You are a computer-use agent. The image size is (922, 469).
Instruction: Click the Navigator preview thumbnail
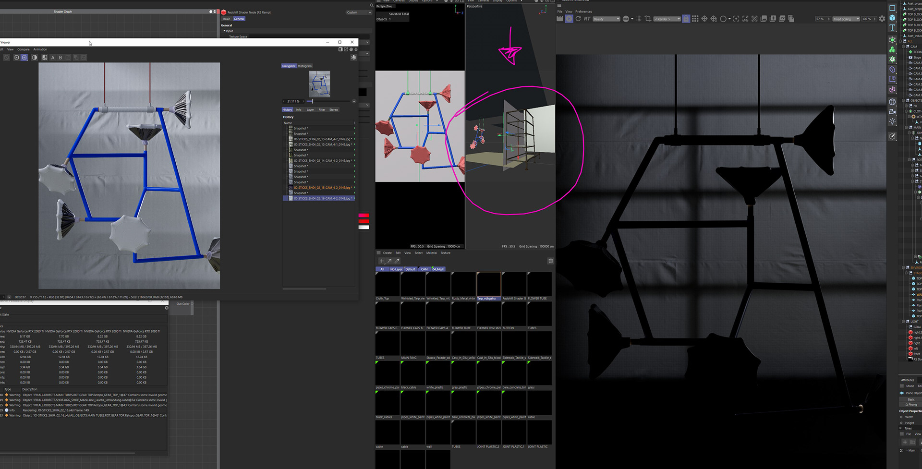tap(319, 84)
